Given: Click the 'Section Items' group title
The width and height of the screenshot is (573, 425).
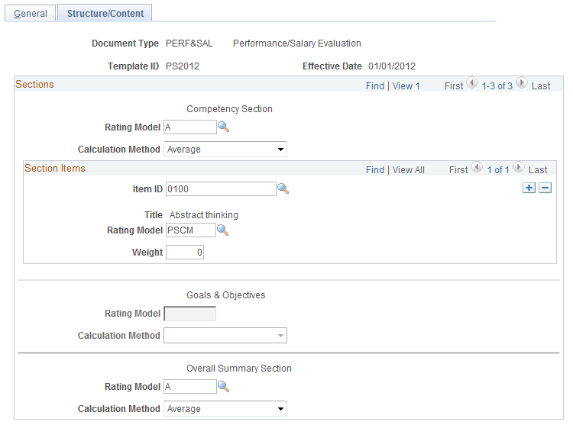Looking at the screenshot, I should click(55, 168).
